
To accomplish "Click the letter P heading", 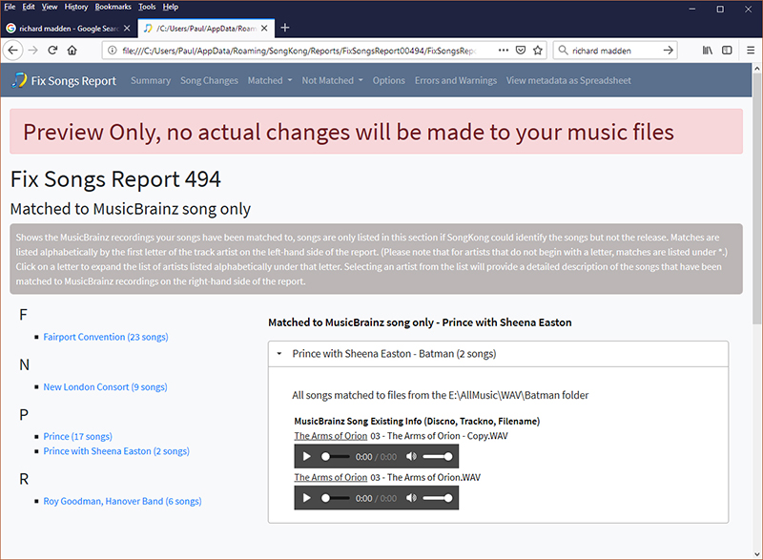I will (x=24, y=415).
